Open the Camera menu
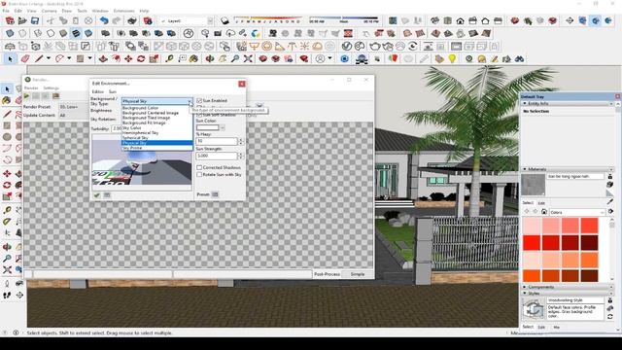Image resolution: width=622 pixels, height=350 pixels. tap(50, 11)
